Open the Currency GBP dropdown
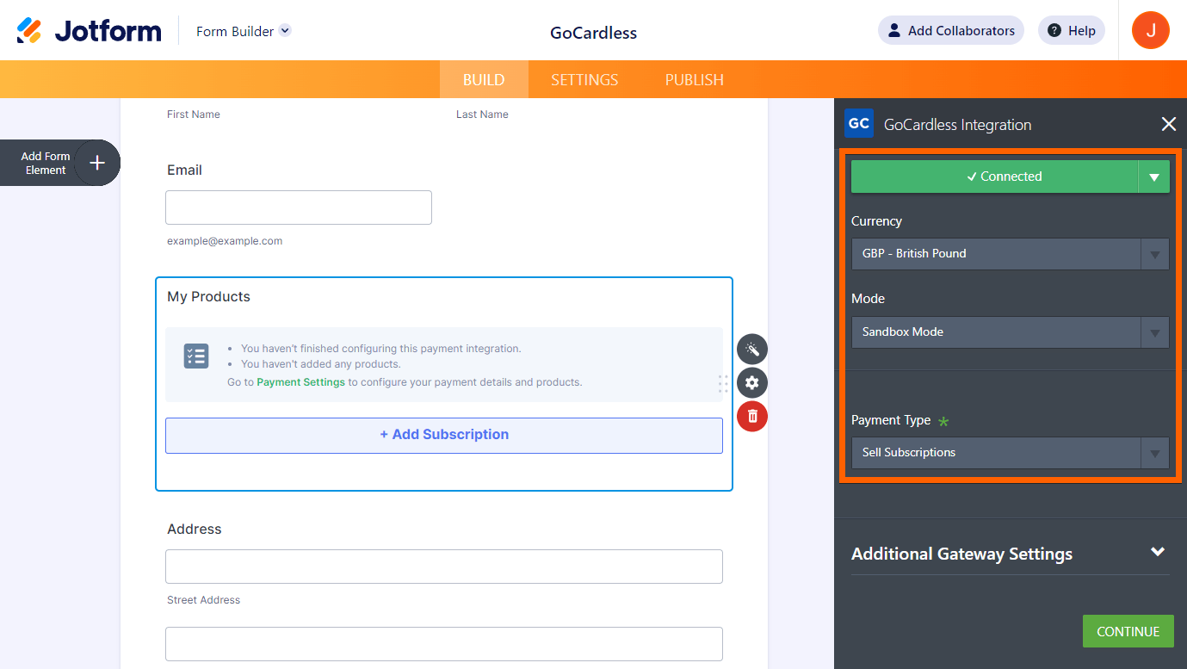1187x669 pixels. pos(1011,254)
